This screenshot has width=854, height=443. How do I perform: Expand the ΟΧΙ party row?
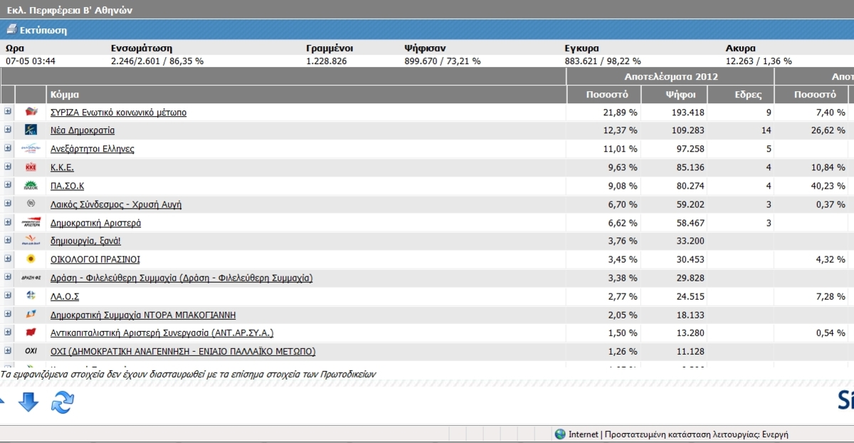point(8,350)
